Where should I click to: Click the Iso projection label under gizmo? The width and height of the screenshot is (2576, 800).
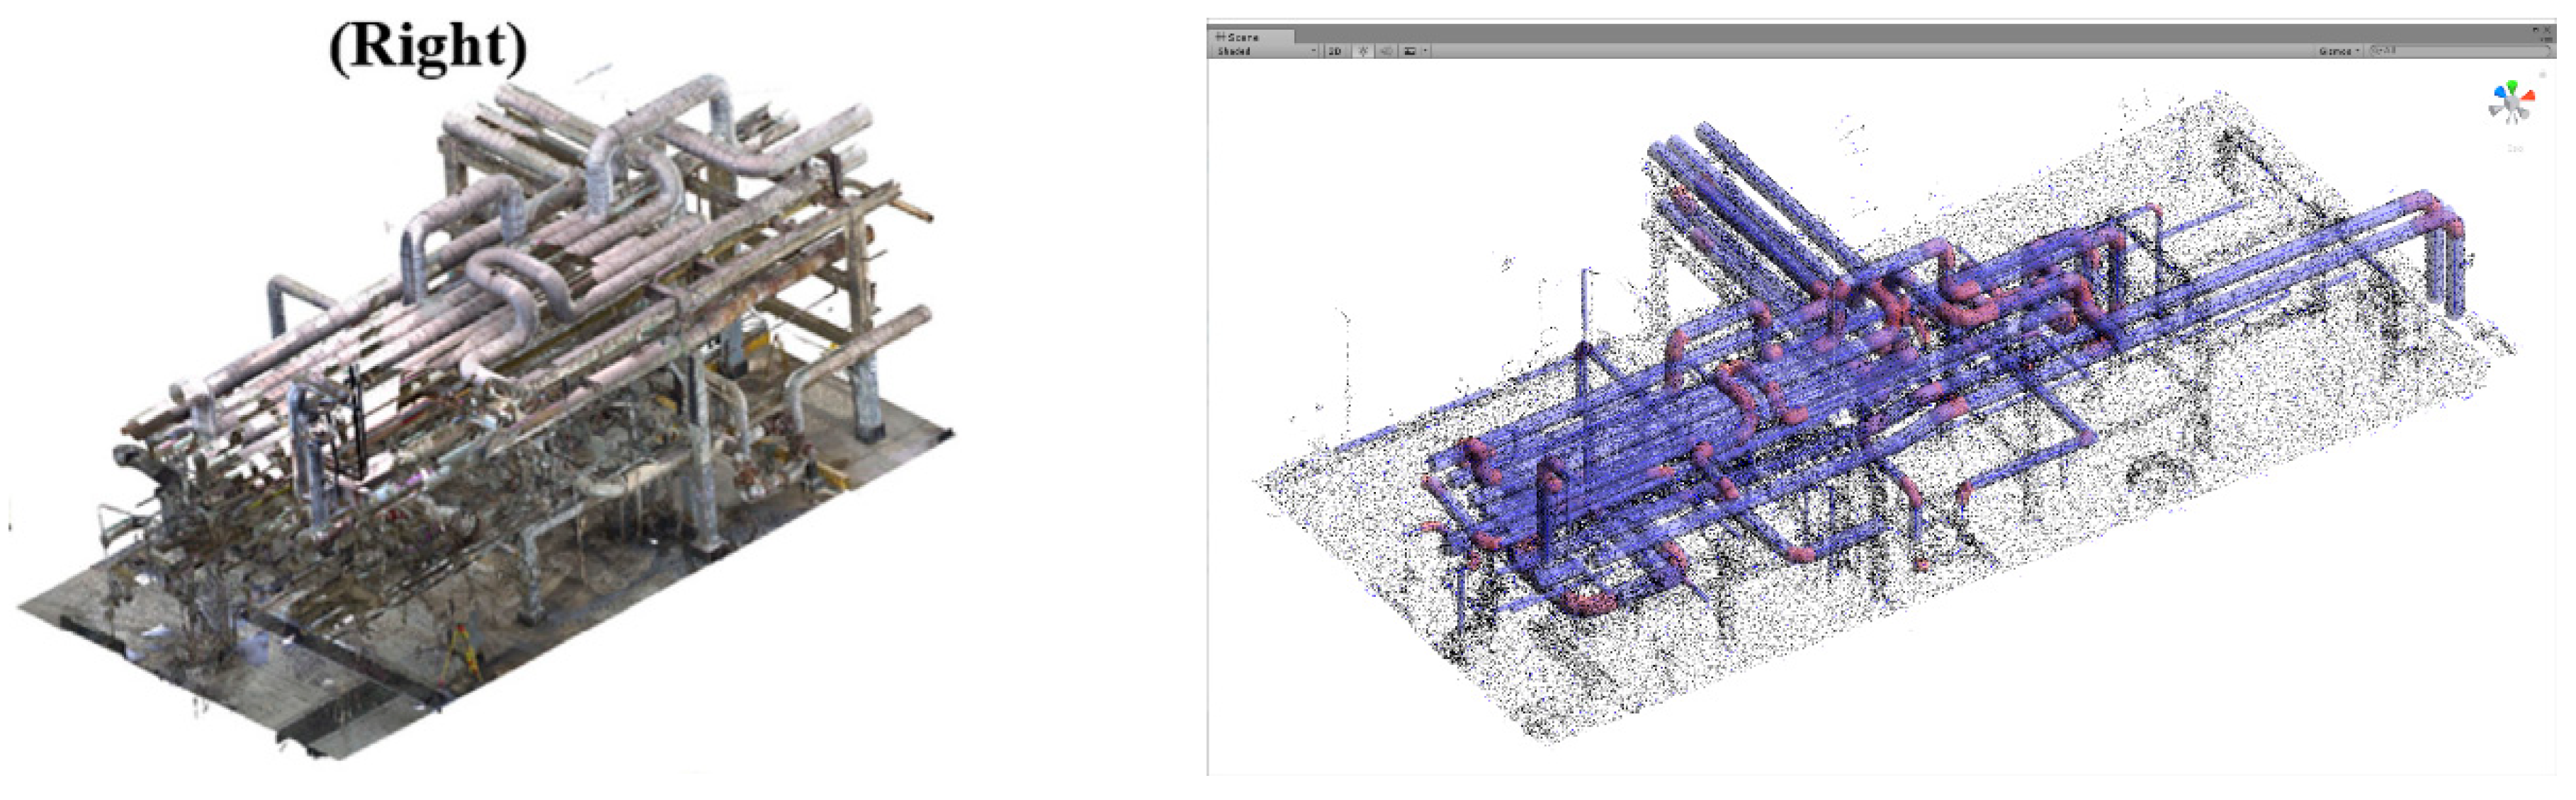click(x=2515, y=149)
